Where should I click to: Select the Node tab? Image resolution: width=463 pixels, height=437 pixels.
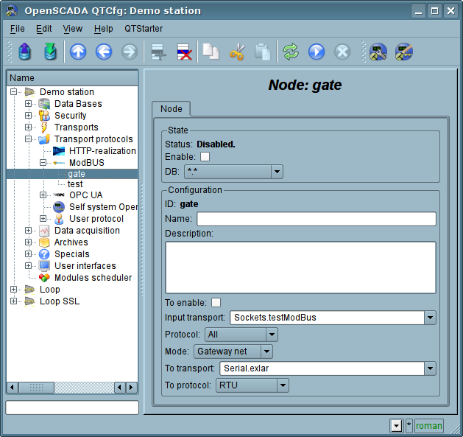171,109
